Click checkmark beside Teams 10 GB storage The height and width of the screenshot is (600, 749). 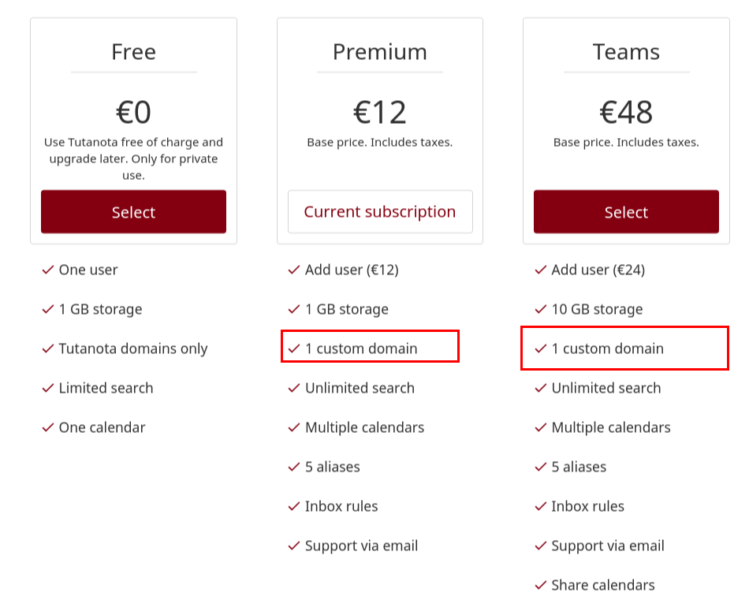coord(540,310)
